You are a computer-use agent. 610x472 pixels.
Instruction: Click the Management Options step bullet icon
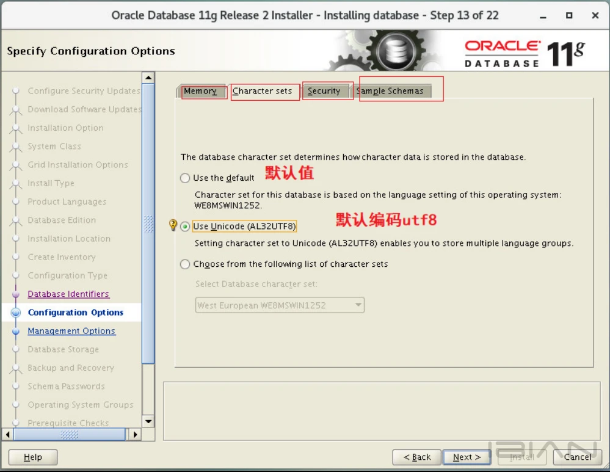click(16, 331)
